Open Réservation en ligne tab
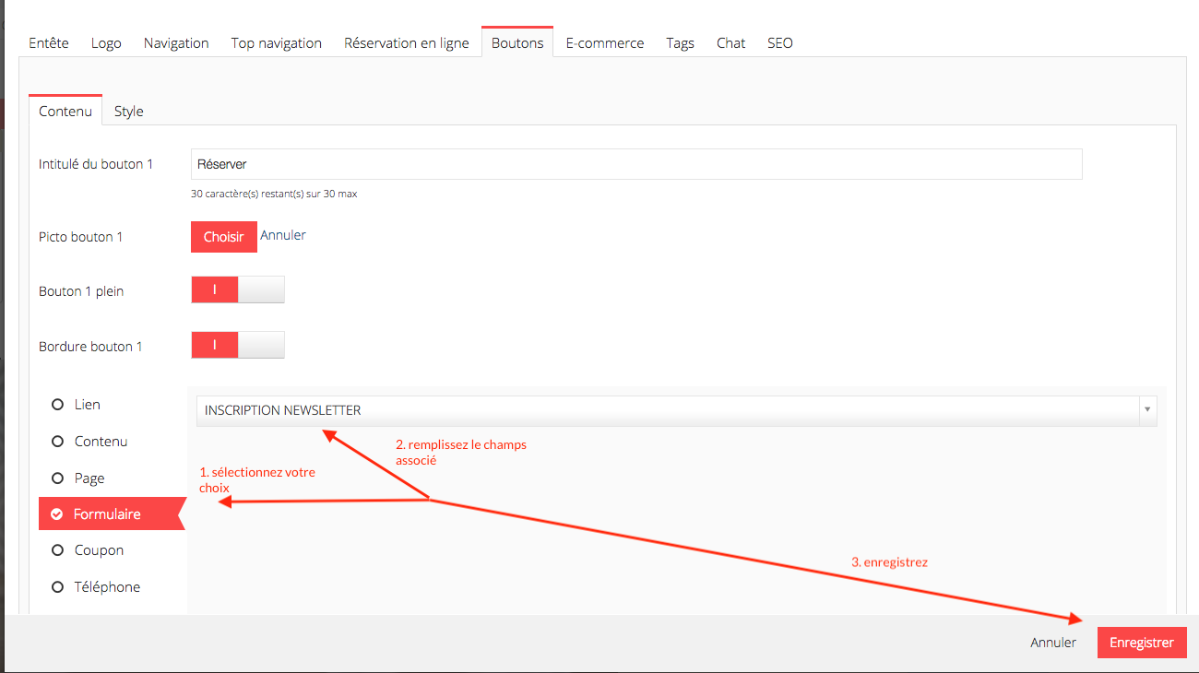Viewport: 1199px width, 673px height. point(407,42)
